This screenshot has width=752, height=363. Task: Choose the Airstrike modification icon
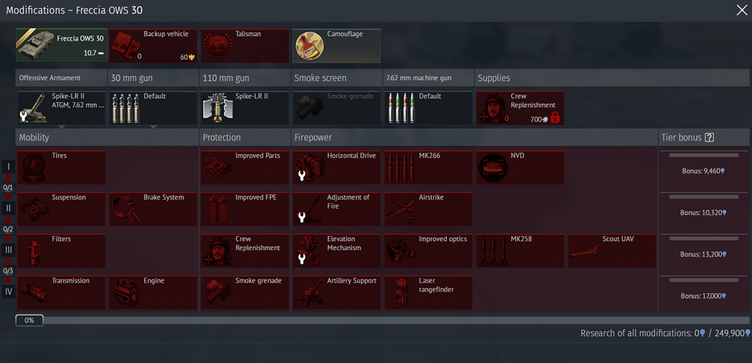pyautogui.click(x=401, y=210)
